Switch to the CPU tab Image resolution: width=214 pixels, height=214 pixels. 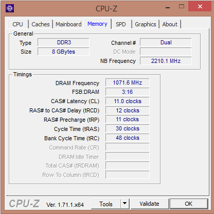tap(17, 24)
